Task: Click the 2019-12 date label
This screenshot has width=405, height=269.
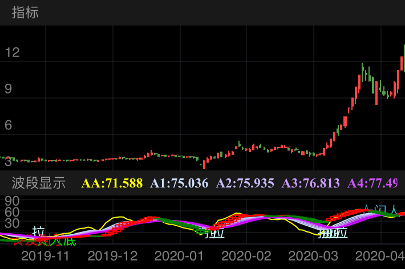Action: click(x=112, y=256)
